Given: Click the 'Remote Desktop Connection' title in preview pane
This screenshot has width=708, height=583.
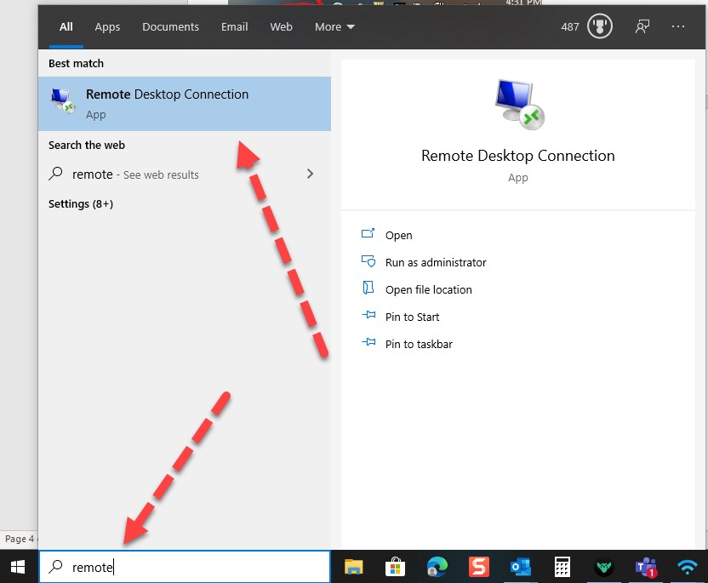Looking at the screenshot, I should coord(518,156).
